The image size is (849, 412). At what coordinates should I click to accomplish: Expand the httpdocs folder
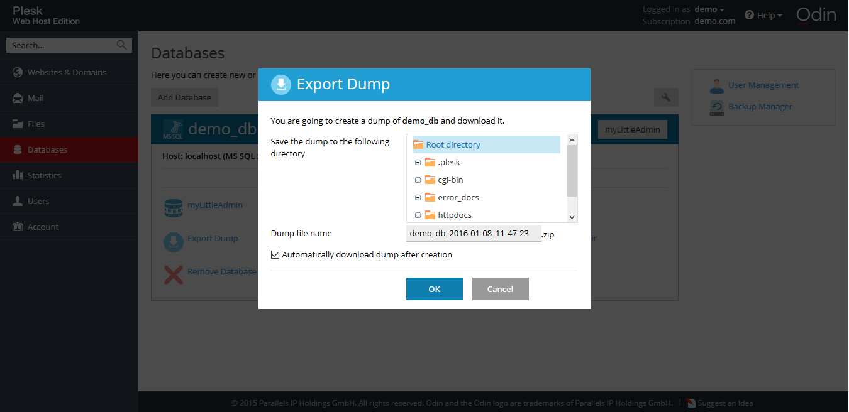point(418,215)
